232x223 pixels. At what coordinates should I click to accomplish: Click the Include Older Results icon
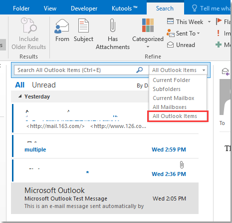pos(29,25)
